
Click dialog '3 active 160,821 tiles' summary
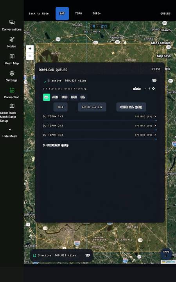[x=67, y=81]
